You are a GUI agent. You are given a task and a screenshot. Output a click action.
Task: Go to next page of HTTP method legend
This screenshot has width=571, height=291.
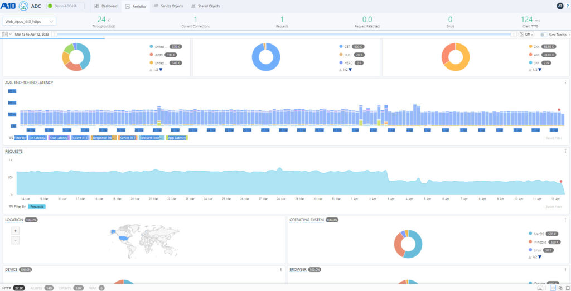pos(350,70)
